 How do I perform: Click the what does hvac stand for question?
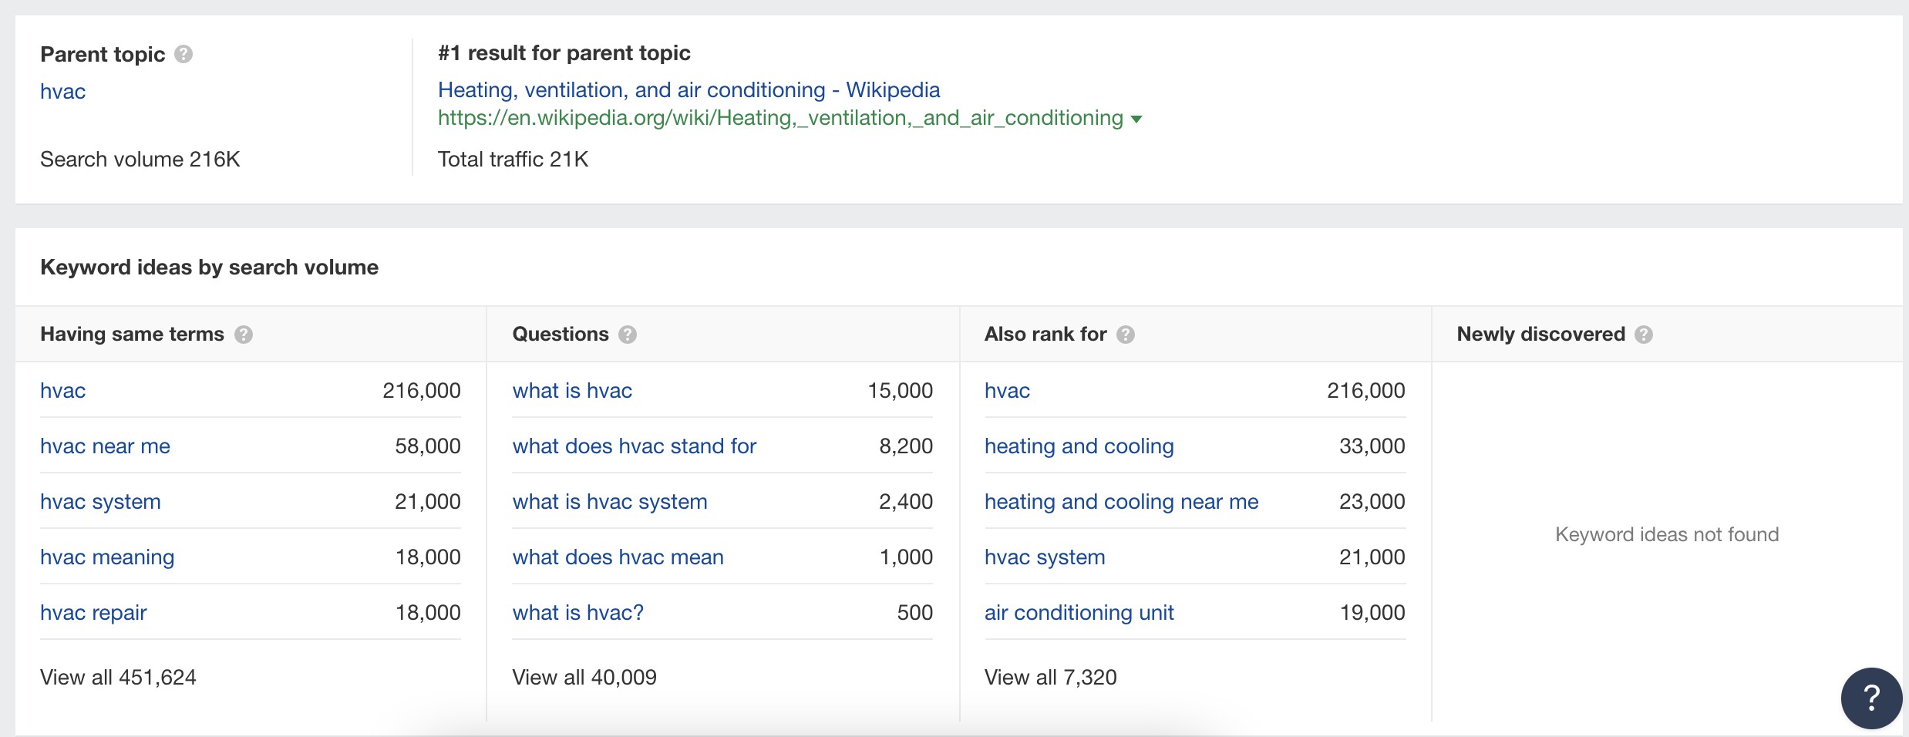click(634, 446)
